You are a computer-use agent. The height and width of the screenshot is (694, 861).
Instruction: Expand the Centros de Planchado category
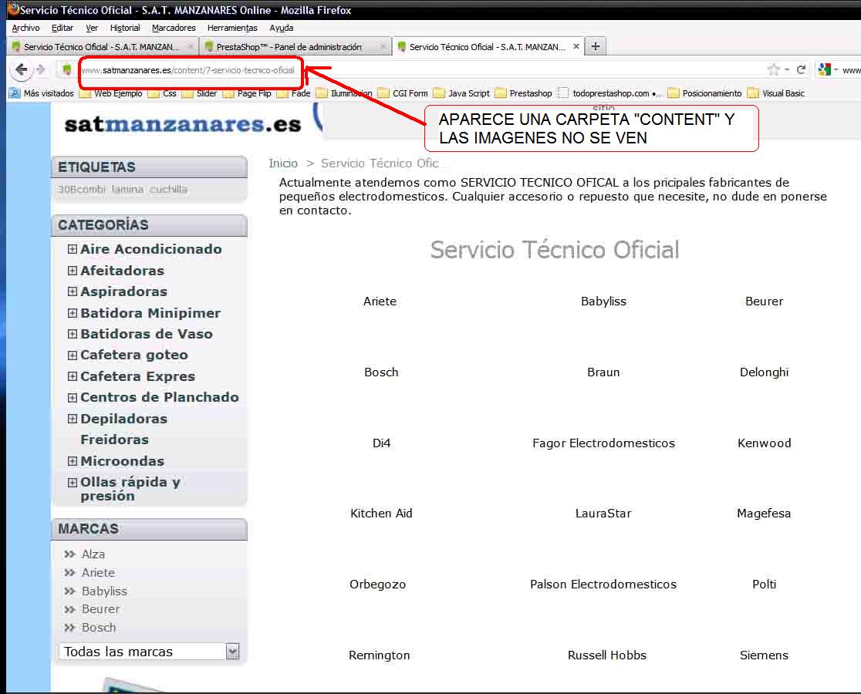point(72,397)
